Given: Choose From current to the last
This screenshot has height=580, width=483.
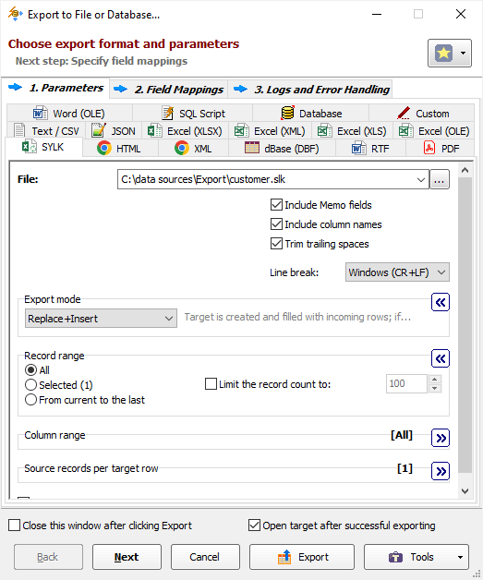Looking at the screenshot, I should [30, 400].
